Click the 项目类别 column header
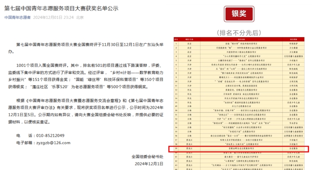312x170 pixels. pyautogui.click(x=293, y=39)
